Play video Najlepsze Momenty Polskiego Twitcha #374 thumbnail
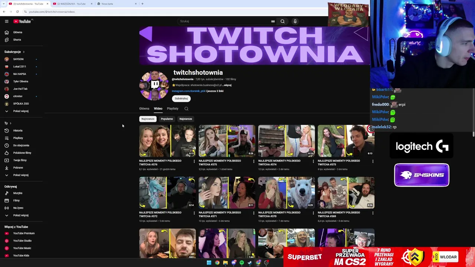Screen dimensions: 475x267 (286, 141)
